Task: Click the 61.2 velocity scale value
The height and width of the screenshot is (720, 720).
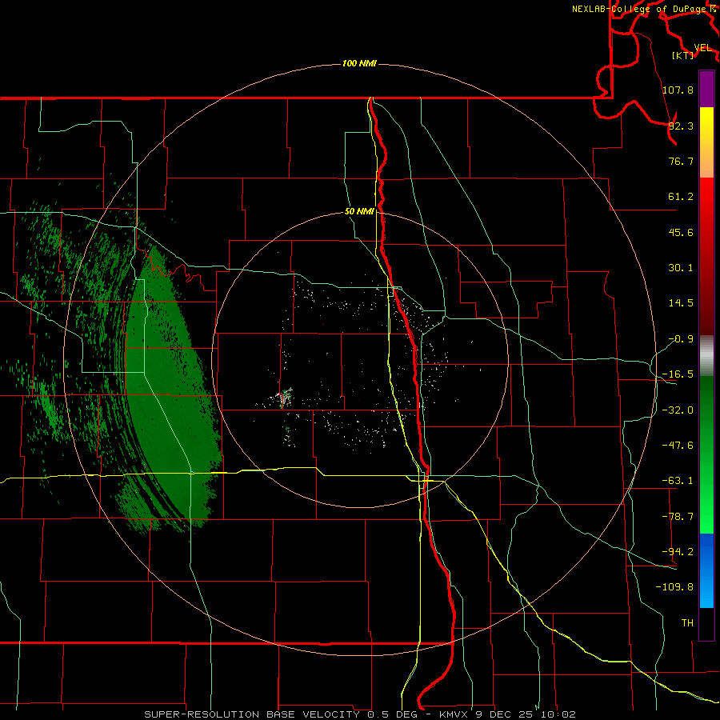Action: [x=681, y=197]
